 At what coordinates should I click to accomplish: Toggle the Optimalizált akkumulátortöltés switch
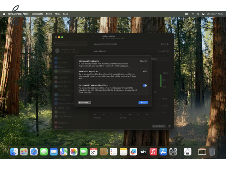pos(145,85)
